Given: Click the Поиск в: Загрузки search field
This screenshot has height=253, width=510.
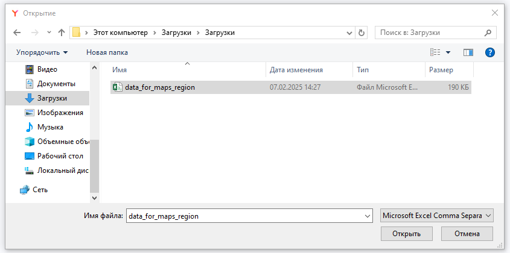Looking at the screenshot, I should coord(429,33).
